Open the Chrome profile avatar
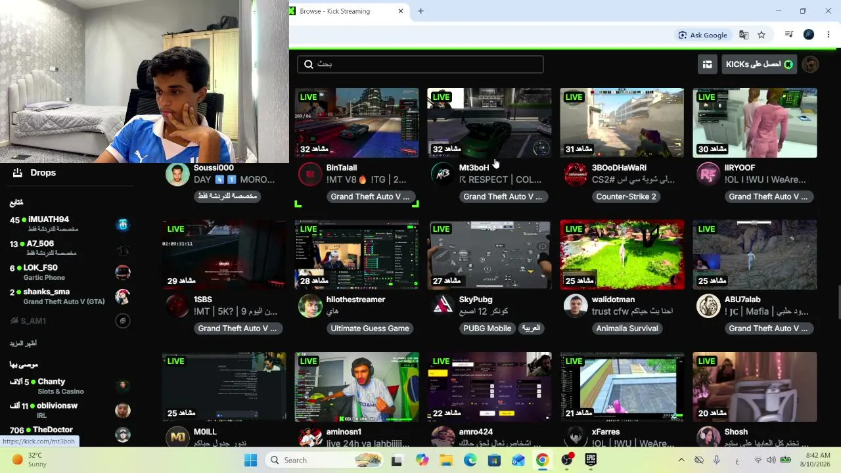The image size is (841, 473). 809,35
